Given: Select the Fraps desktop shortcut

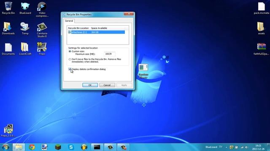Looking at the screenshot, I should (x=42, y=49).
